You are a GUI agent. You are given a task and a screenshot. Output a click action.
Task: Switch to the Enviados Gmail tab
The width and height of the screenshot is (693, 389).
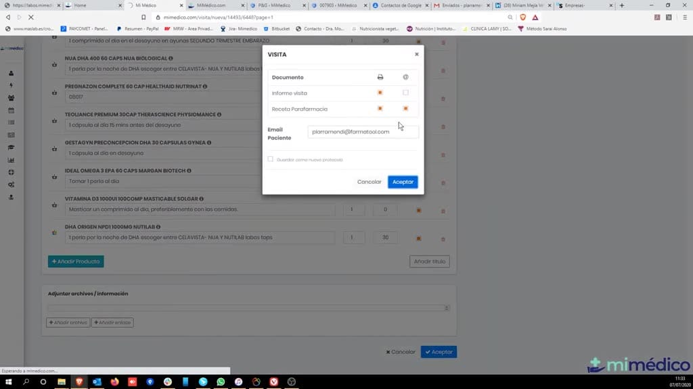tap(461, 5)
